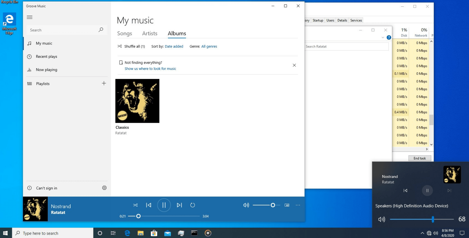Open more options ellipsis in playback bar
This screenshot has width=469, height=238.
click(298, 205)
